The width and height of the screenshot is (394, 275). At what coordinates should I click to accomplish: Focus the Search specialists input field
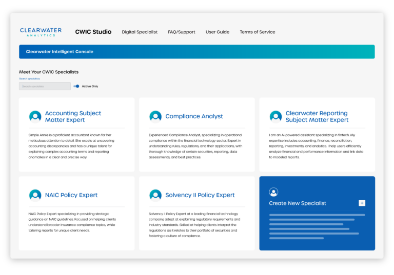click(x=45, y=87)
